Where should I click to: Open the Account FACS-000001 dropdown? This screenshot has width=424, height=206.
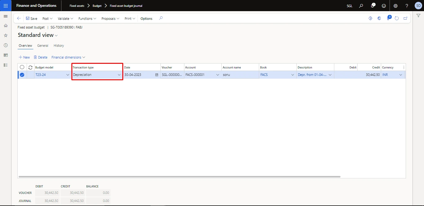click(x=218, y=75)
